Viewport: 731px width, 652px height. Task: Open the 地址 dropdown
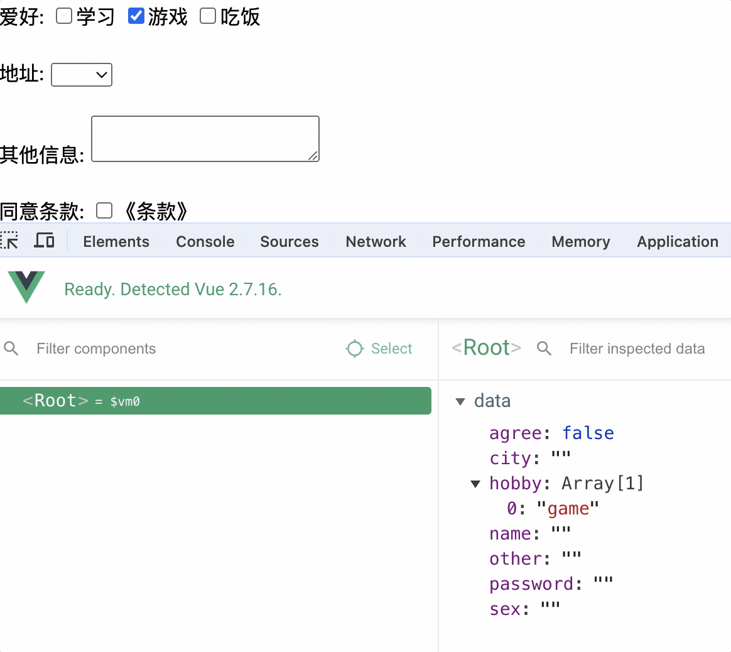point(82,75)
